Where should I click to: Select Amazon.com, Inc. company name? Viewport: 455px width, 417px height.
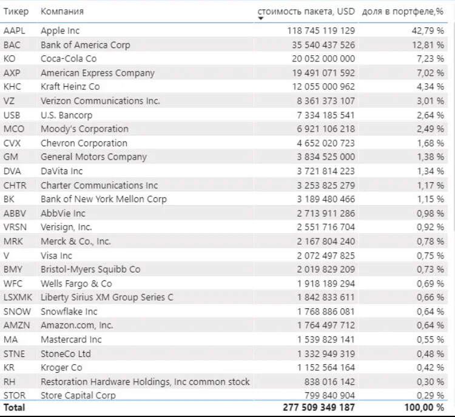[x=77, y=325]
